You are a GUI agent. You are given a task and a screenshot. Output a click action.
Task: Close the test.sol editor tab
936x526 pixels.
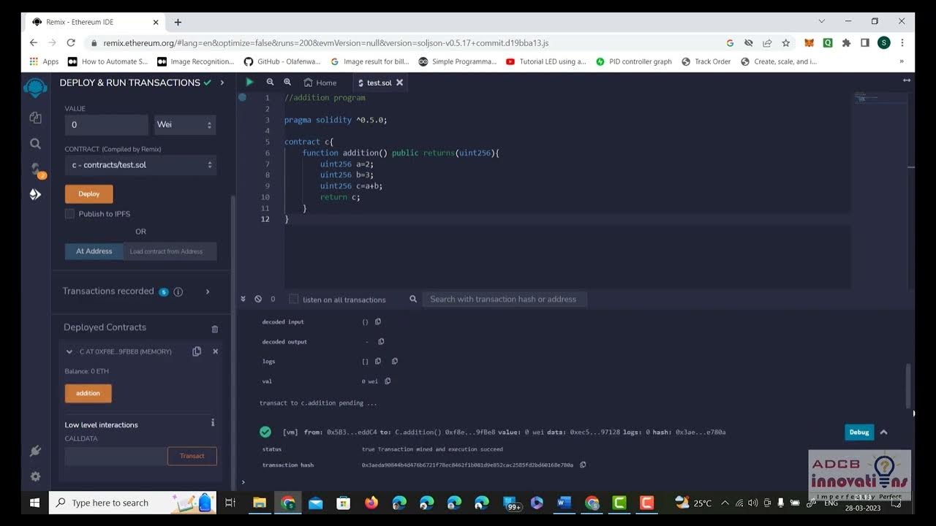point(400,83)
